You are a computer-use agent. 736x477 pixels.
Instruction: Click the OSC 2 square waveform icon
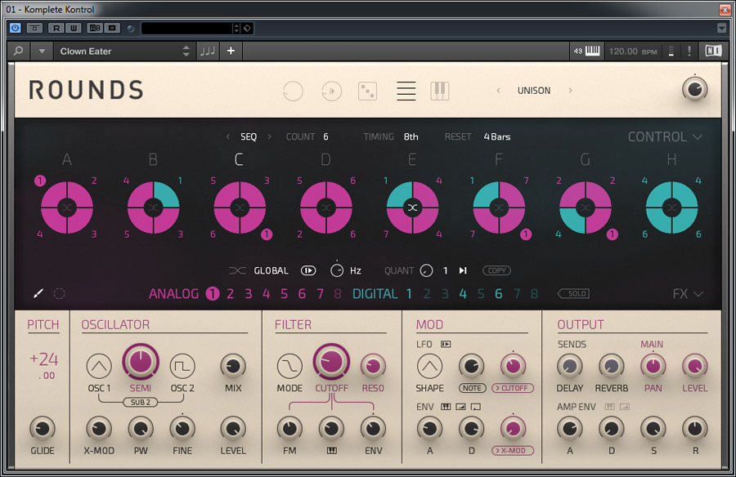click(x=182, y=366)
